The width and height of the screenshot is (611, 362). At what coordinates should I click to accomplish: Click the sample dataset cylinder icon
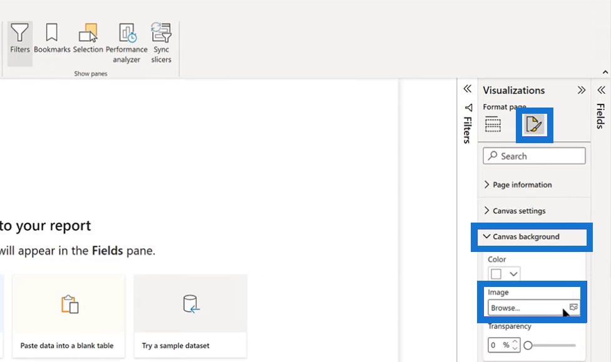click(191, 304)
